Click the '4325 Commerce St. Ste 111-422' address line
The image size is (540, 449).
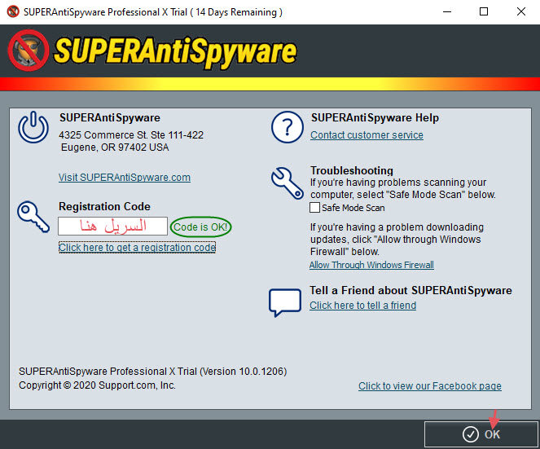(x=131, y=134)
